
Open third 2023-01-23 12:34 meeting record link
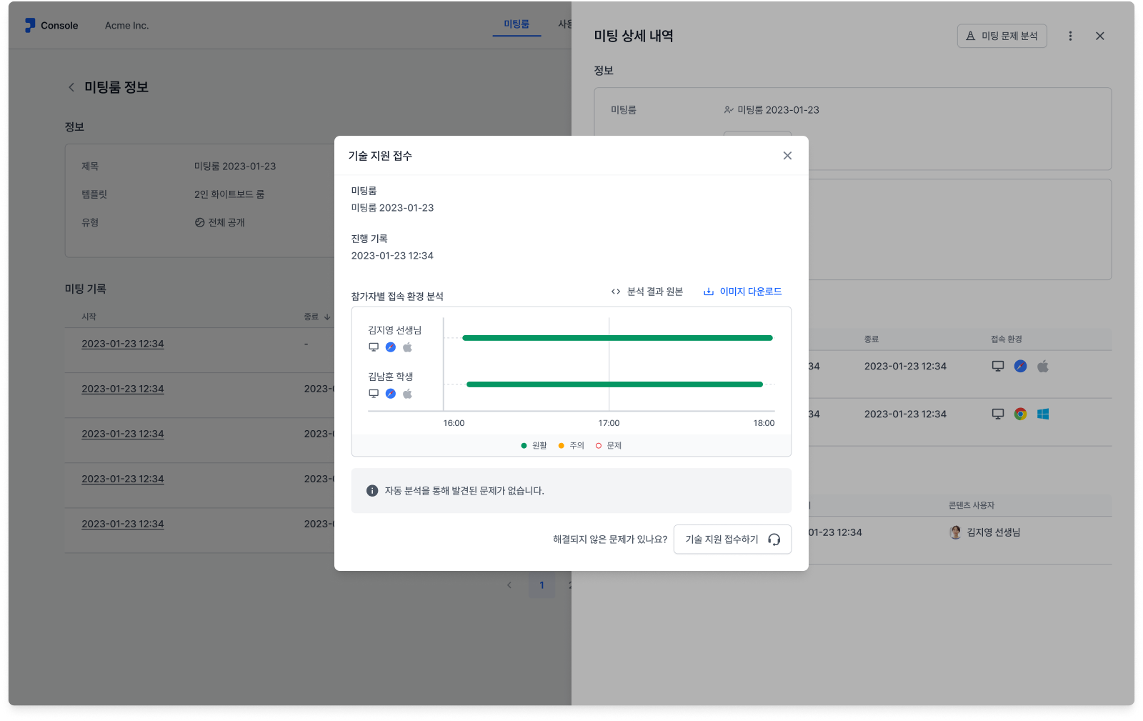coord(123,434)
